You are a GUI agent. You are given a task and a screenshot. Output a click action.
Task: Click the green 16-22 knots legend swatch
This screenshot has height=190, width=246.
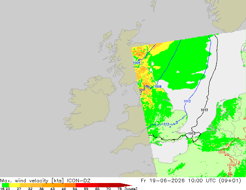point(5,185)
